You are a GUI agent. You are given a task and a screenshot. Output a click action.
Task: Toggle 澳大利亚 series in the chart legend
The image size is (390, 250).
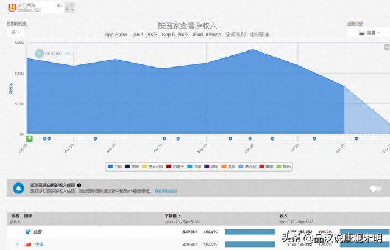tap(152, 167)
